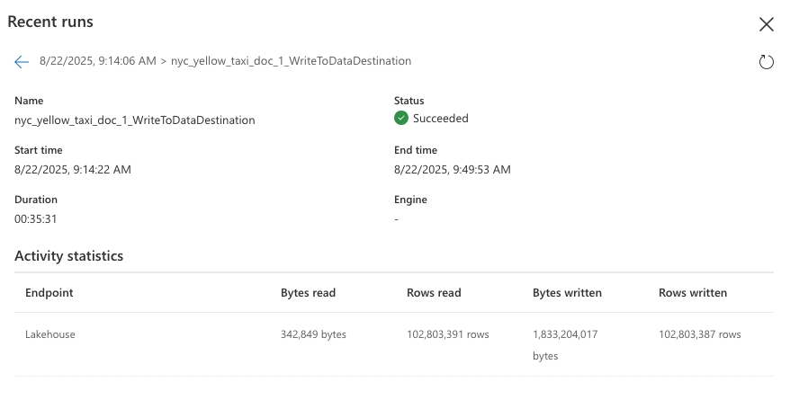
Task: Click the Rows read column header
Action: click(434, 293)
